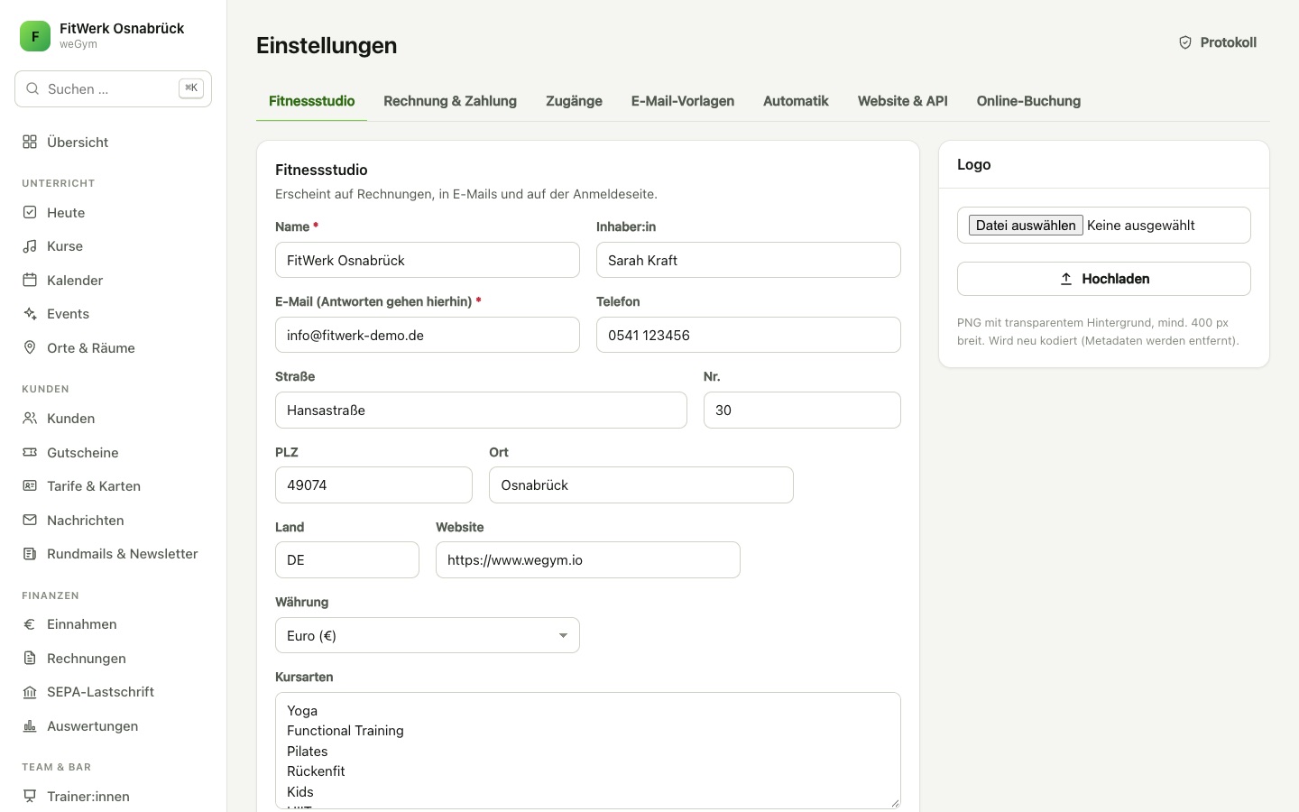This screenshot has height=812, width=1299.
Task: Click the Land country field
Action: coord(346,559)
